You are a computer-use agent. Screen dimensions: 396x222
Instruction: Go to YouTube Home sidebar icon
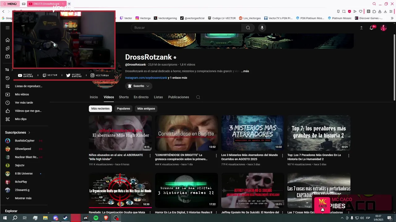click(x=7, y=40)
